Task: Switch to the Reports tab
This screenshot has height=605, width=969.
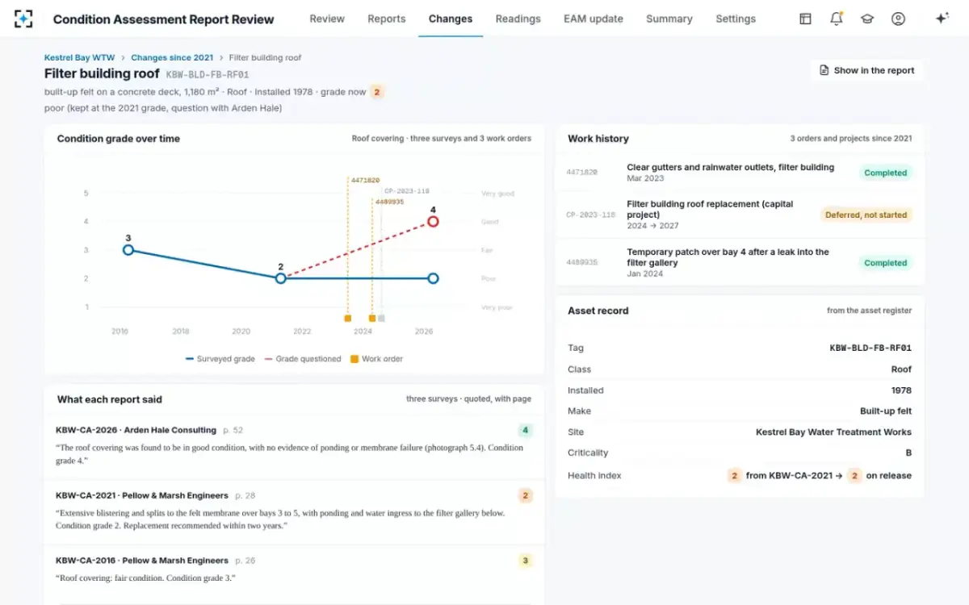Action: click(x=387, y=19)
